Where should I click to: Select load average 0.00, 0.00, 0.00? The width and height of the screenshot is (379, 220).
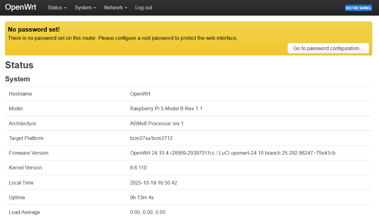click(x=148, y=212)
